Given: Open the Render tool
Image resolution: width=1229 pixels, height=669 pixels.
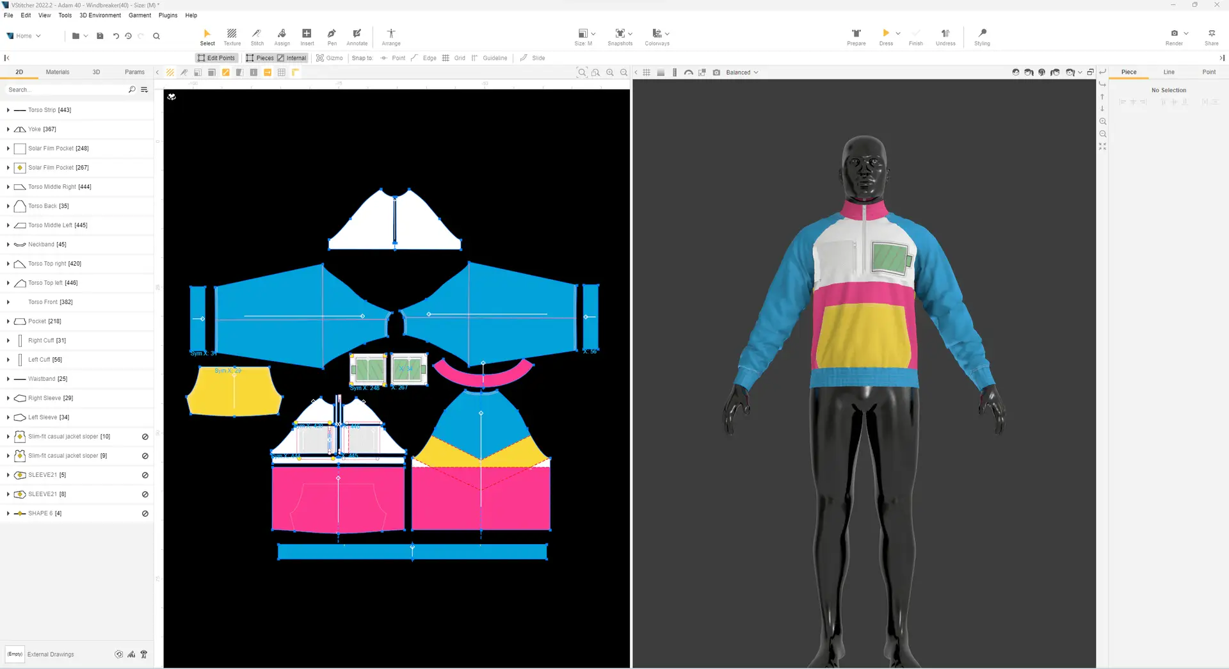Looking at the screenshot, I should click(1174, 36).
